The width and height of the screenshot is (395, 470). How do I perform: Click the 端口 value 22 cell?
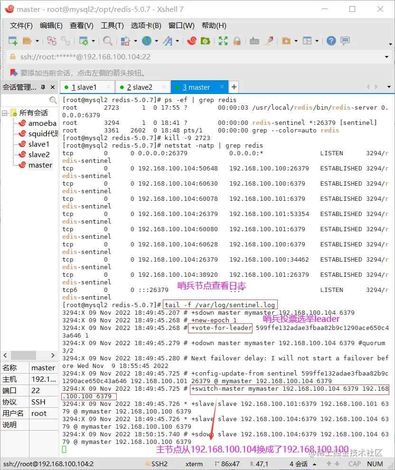pyautogui.click(x=44, y=391)
